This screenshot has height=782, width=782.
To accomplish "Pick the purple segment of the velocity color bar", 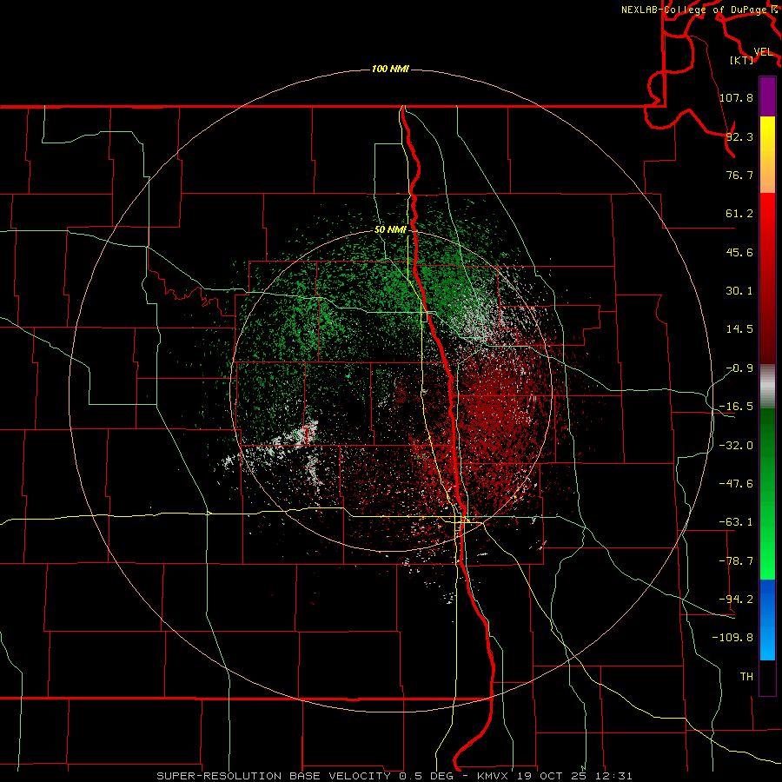I will 767,96.
